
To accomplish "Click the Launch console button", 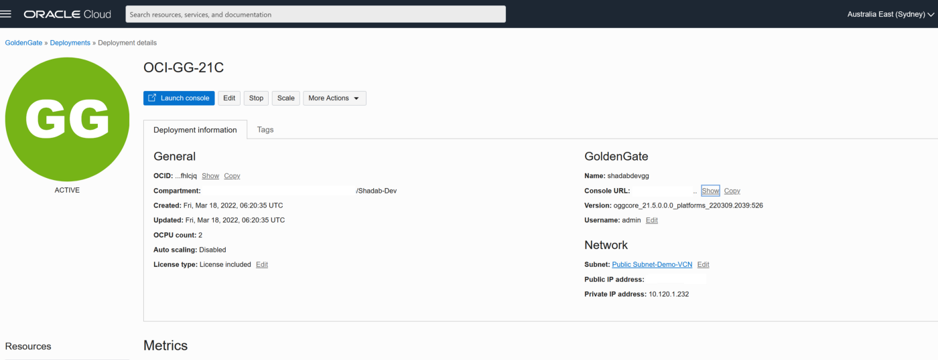I will pos(179,98).
